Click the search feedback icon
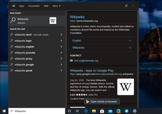 (126, 6)
